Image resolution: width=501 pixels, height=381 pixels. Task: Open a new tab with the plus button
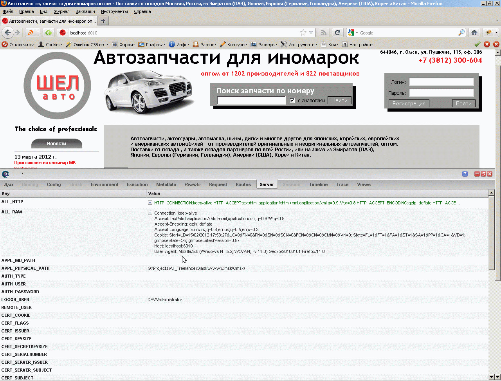[103, 21]
